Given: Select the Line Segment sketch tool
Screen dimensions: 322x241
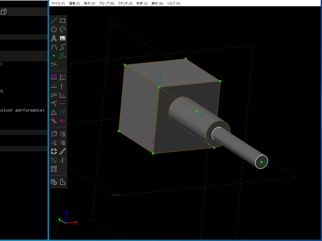Looking at the screenshot, I should 54,21.
